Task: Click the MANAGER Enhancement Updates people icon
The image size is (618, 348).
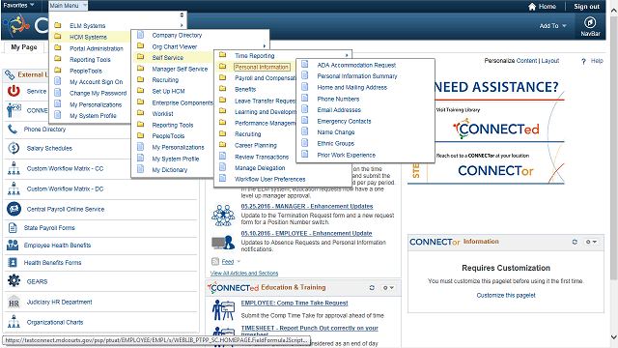Action: pyautogui.click(x=223, y=215)
